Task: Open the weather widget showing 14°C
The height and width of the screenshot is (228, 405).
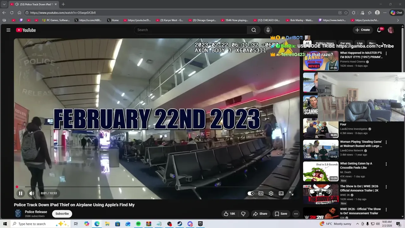Action: point(335,224)
